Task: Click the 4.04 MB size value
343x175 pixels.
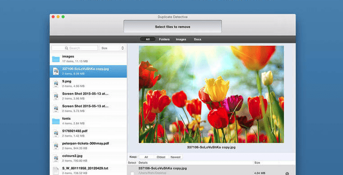Action: (260, 173)
